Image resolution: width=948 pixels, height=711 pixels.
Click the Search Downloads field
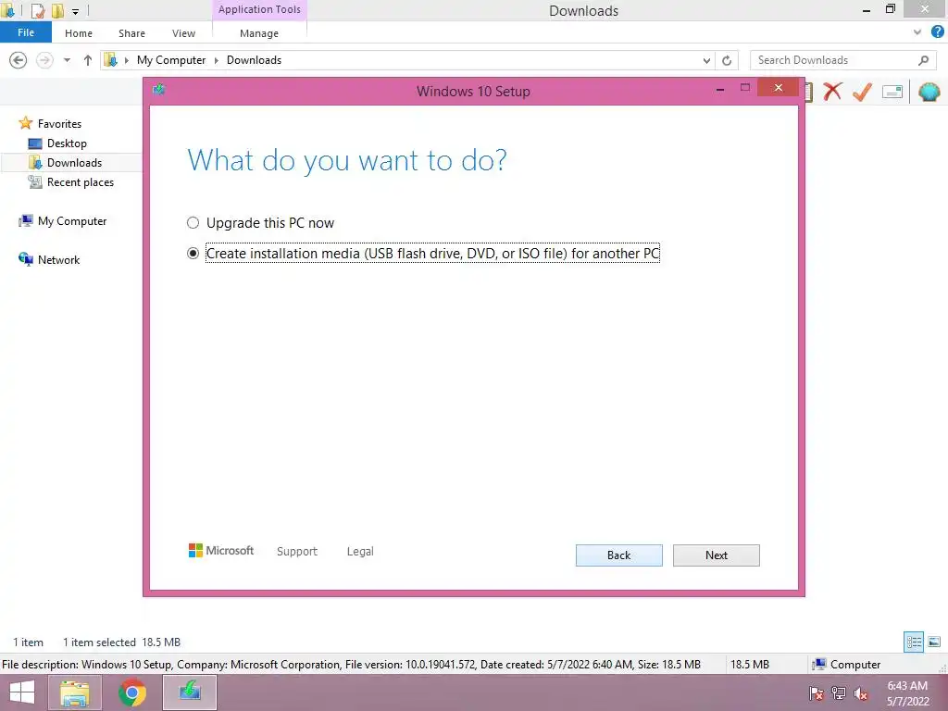click(x=843, y=60)
